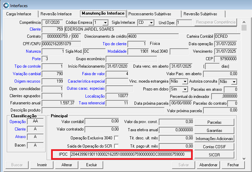Open the Tipo de controle link
Screen dimensions: 252x172
click(x=28, y=66)
